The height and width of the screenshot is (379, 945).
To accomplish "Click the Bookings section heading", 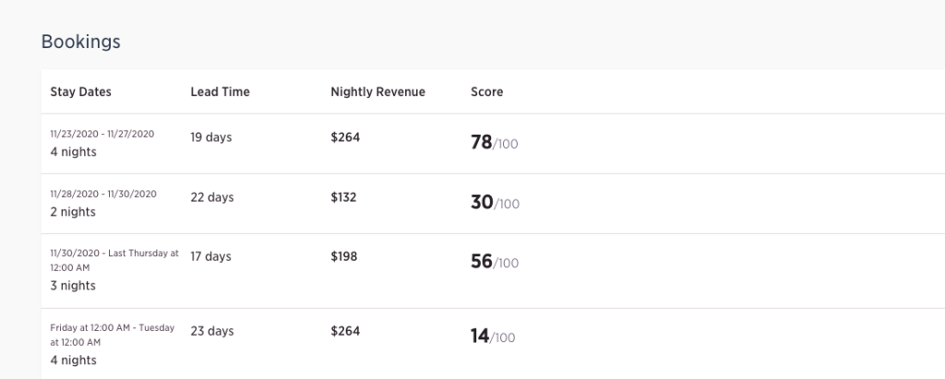I will pyautogui.click(x=81, y=41).
